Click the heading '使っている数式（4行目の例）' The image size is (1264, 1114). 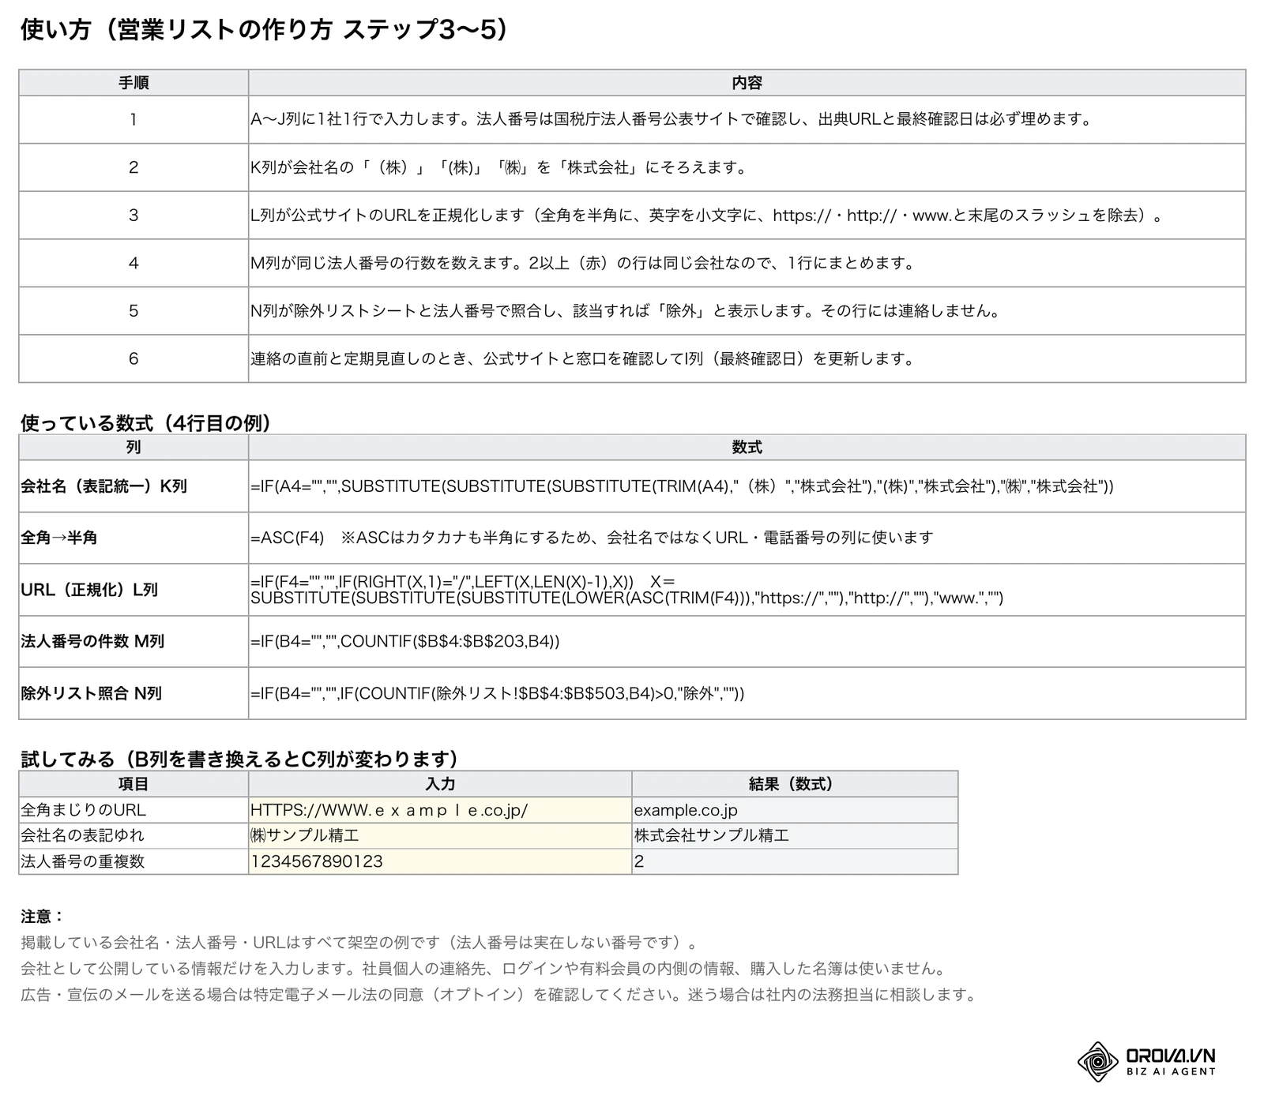click(146, 423)
